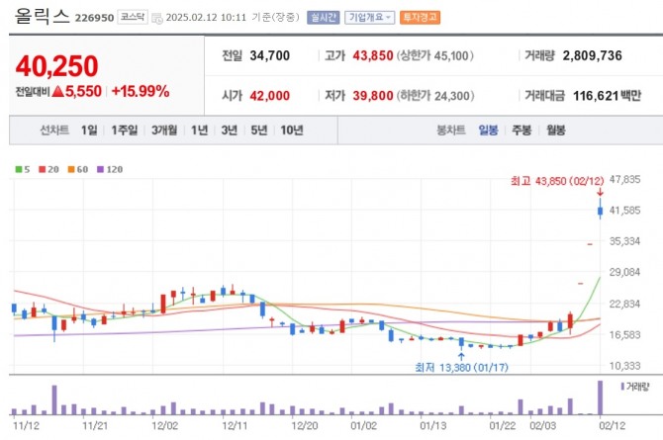Image resolution: width=663 pixels, height=440 pixels.
Task: Click the 하한가 24,300 lower limit text
Action: coord(435,96)
